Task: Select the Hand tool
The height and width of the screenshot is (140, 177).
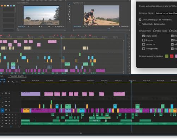Action: point(69,19)
